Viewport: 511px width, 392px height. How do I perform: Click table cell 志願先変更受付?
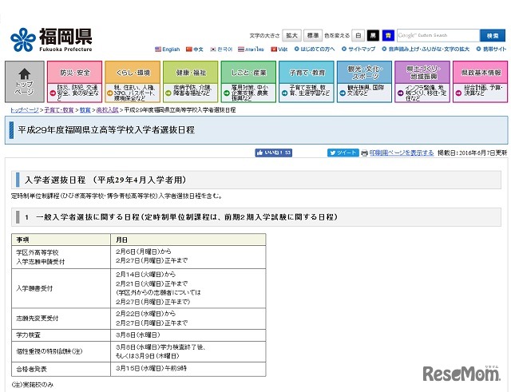[61, 319]
